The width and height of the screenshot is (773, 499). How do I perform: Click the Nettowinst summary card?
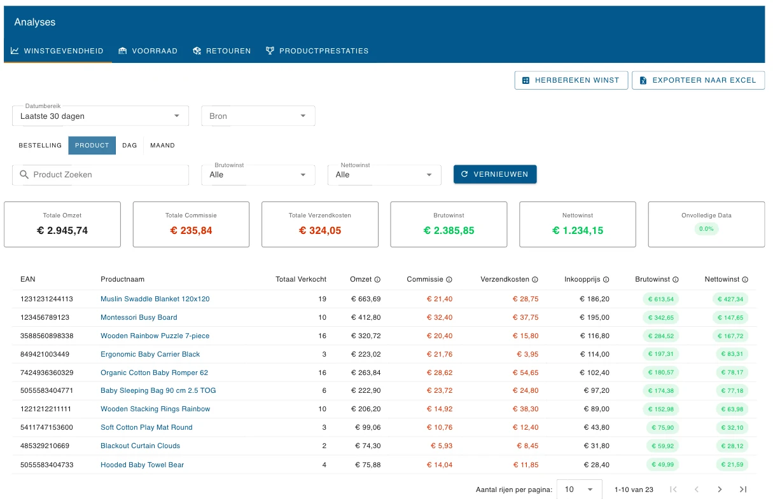pyautogui.click(x=578, y=224)
